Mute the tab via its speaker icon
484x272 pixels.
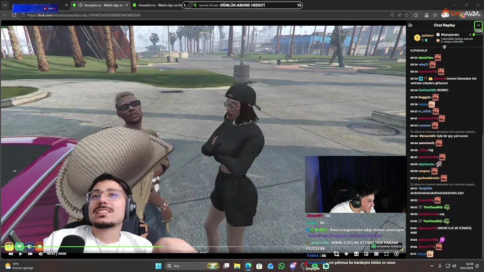point(80,5)
